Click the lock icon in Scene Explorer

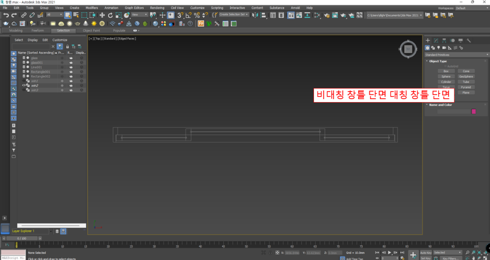point(67,47)
